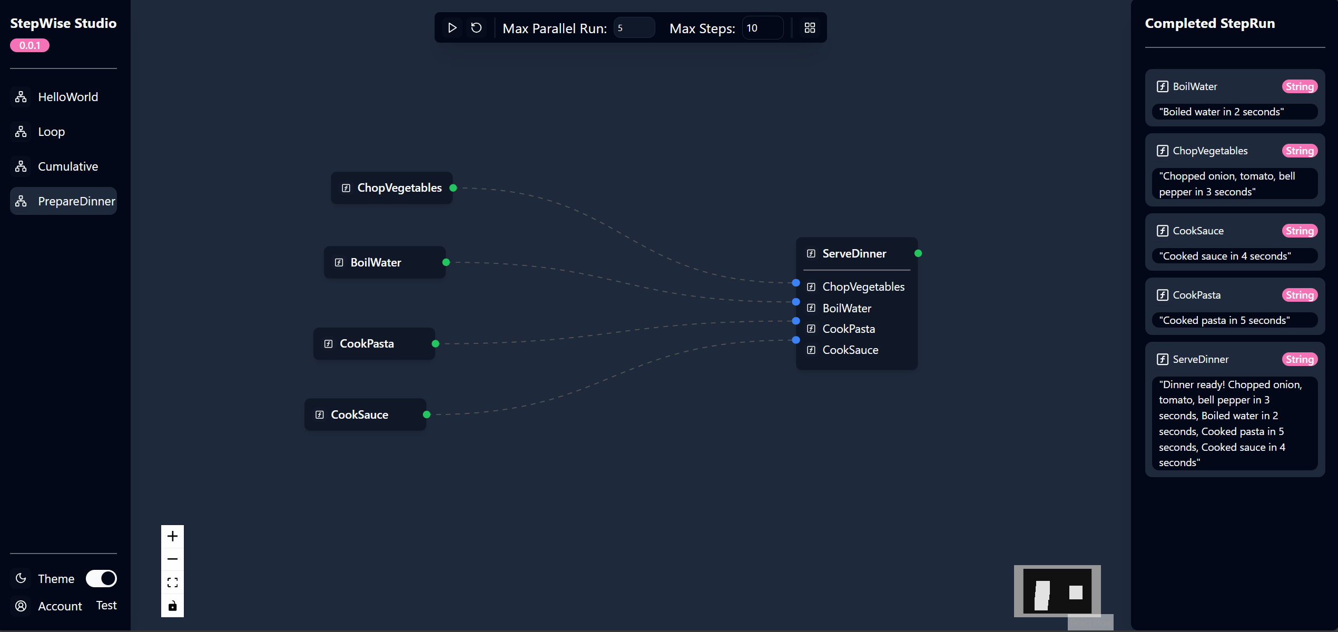Run the workflow with the play icon
Screen dimensions: 1338x632
452,27
